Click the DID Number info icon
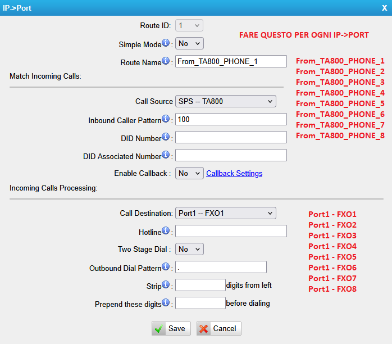This screenshot has width=392, height=344. [x=166, y=137]
